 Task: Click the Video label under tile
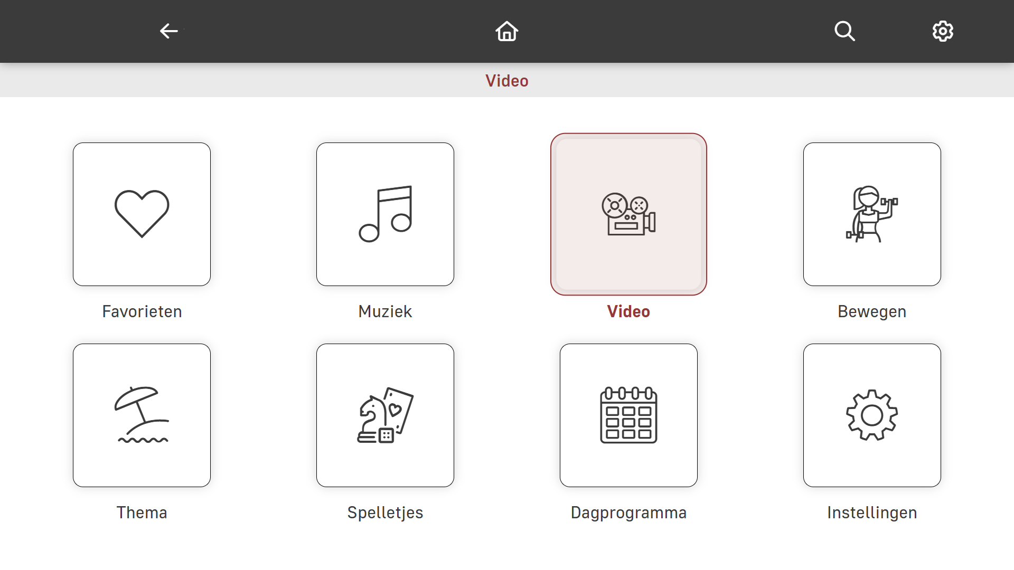click(x=628, y=311)
